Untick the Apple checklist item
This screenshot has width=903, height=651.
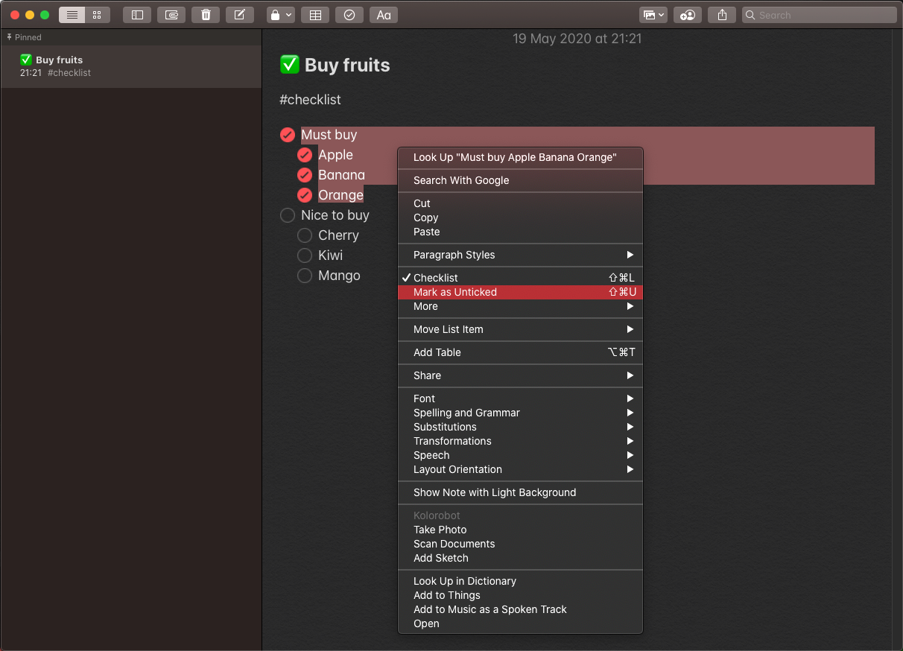[305, 154]
